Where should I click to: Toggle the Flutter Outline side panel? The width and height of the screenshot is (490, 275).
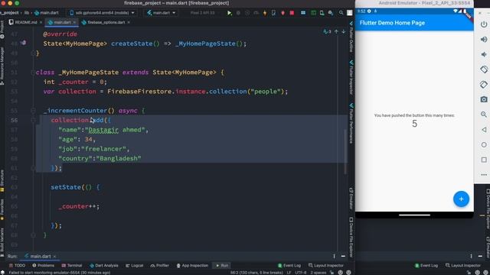(x=351, y=37)
